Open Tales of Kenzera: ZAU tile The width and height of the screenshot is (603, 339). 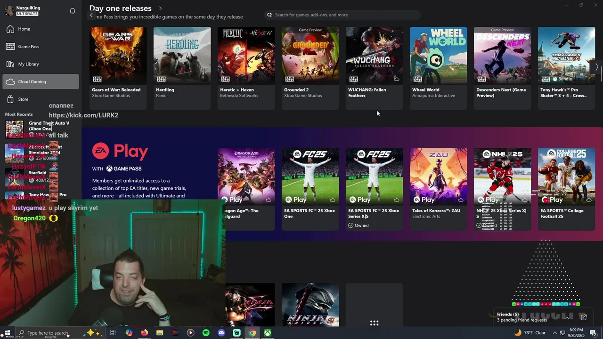[438, 189]
